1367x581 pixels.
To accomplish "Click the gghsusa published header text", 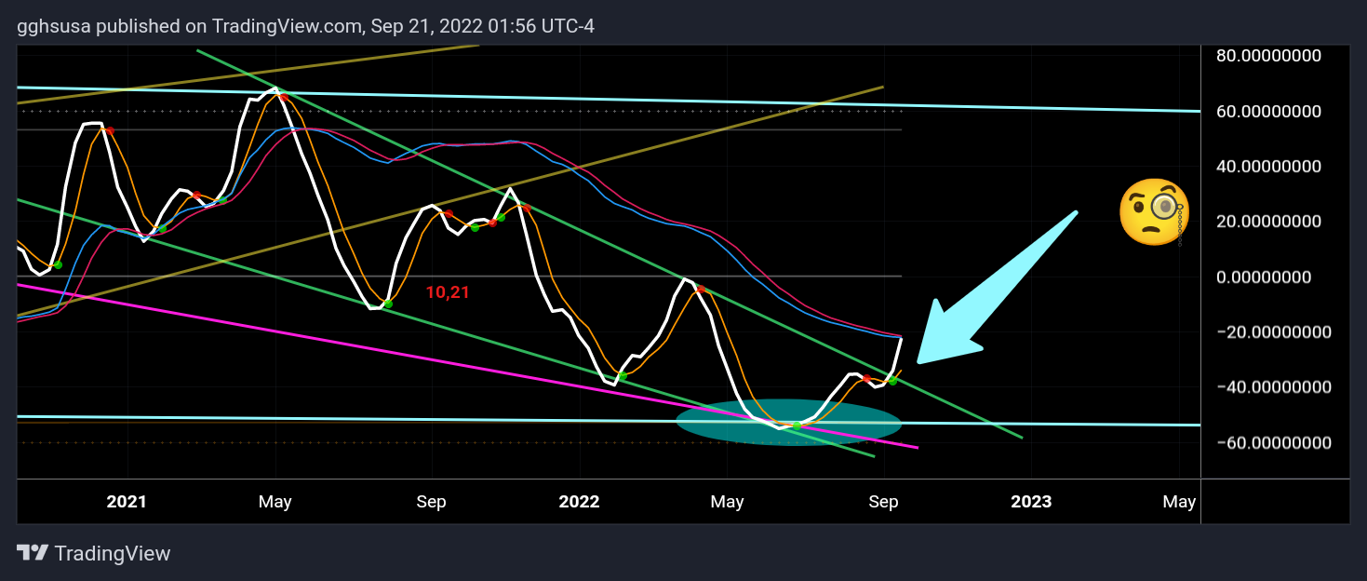I will (x=305, y=26).
